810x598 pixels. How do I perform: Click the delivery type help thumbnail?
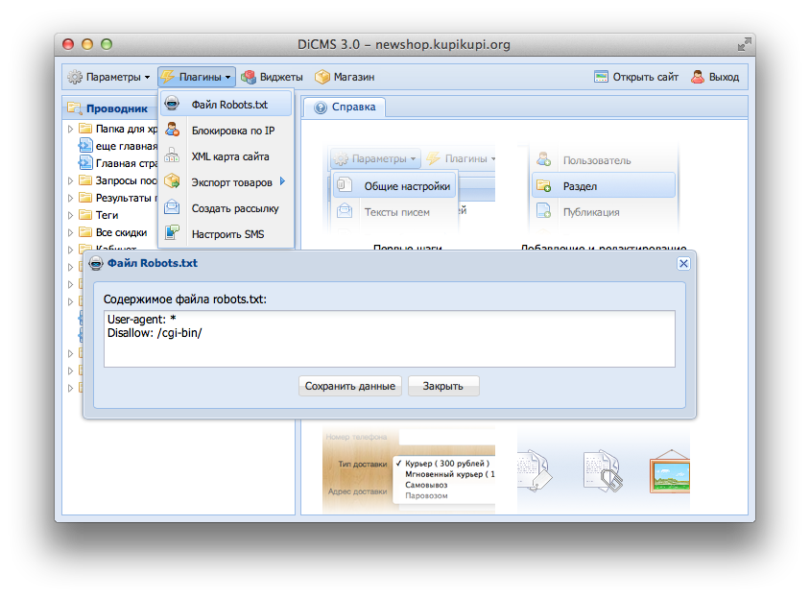pyautogui.click(x=409, y=470)
